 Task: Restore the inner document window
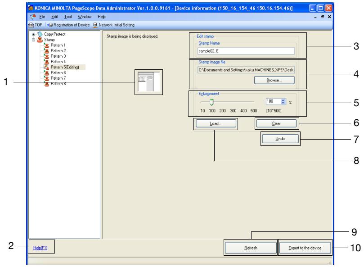322,17
